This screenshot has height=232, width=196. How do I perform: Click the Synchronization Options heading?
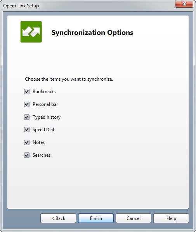92,33
